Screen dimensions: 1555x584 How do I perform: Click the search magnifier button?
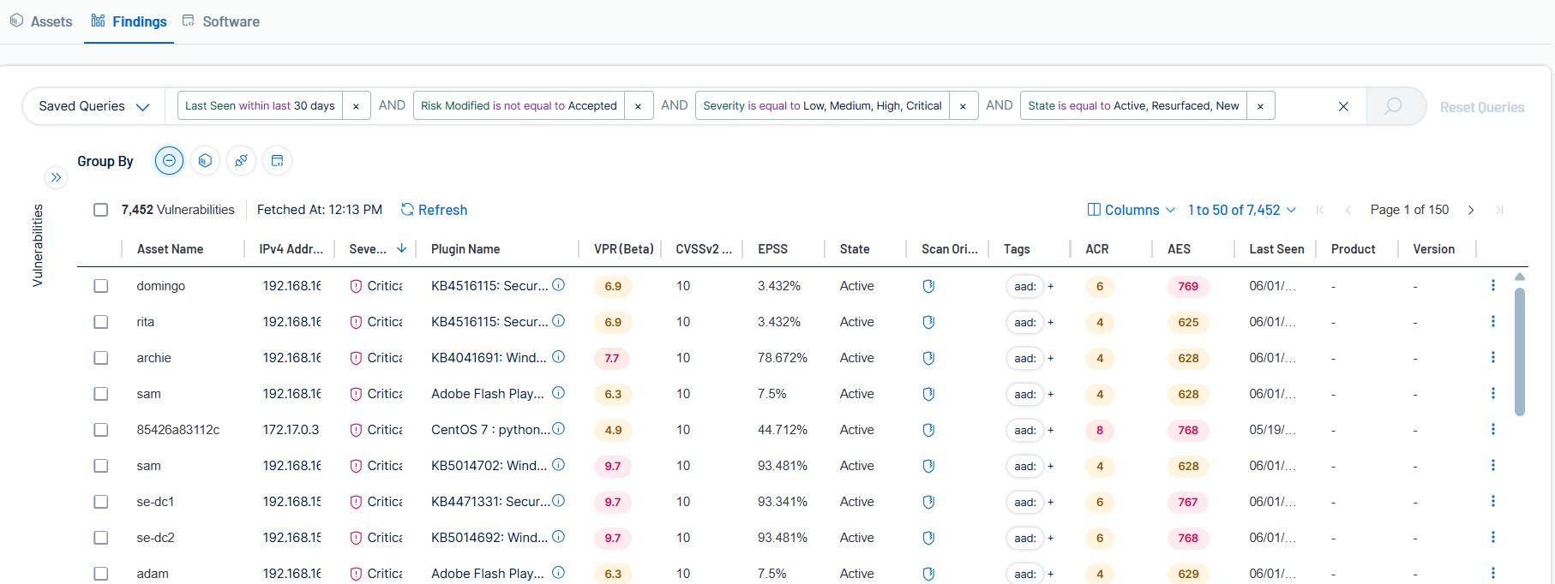pos(1394,106)
